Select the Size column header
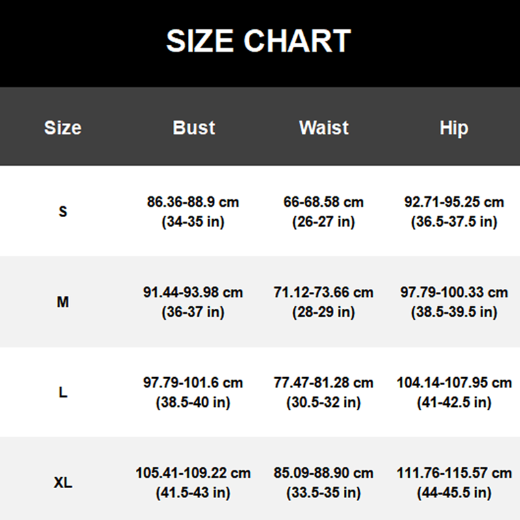520x520 pixels. pyautogui.click(x=62, y=127)
